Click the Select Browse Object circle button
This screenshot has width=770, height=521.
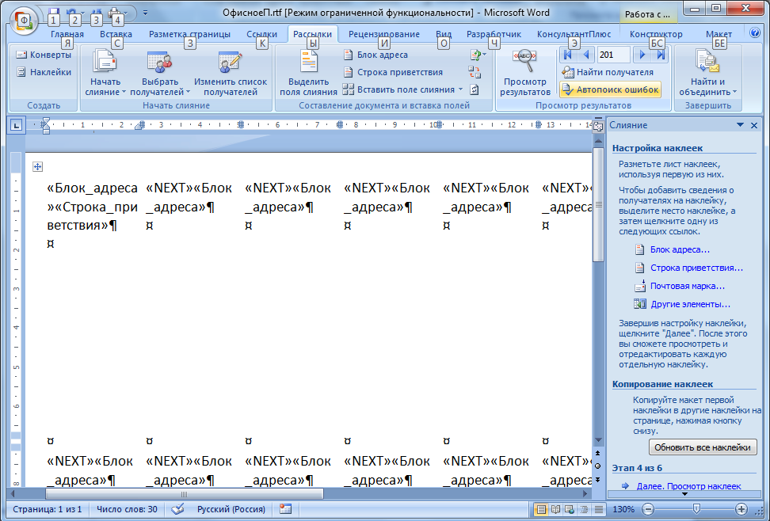tap(597, 466)
